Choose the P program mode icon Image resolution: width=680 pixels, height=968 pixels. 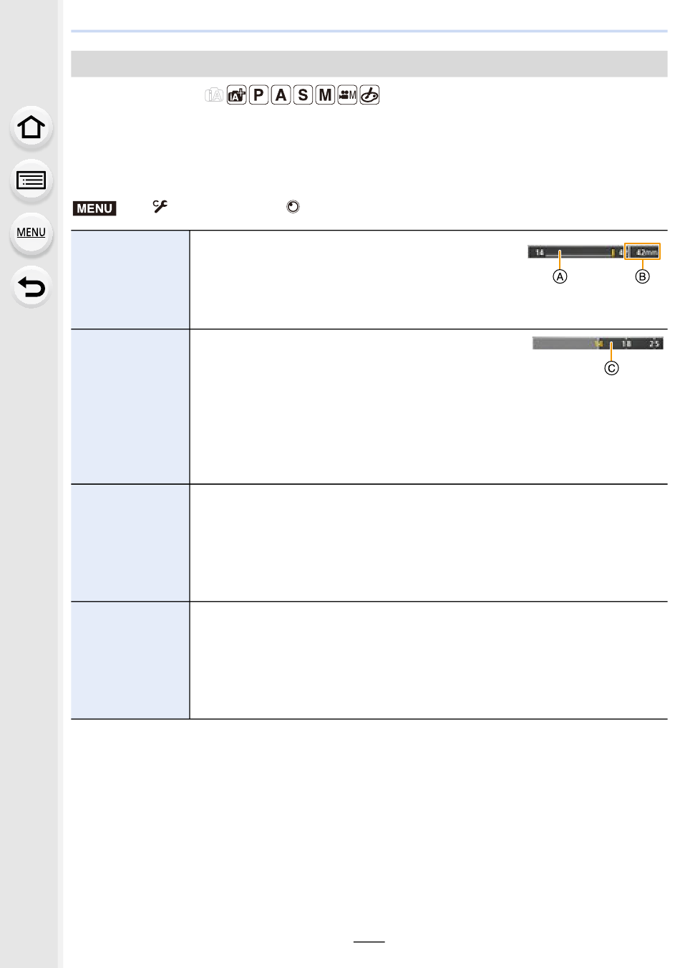258,95
